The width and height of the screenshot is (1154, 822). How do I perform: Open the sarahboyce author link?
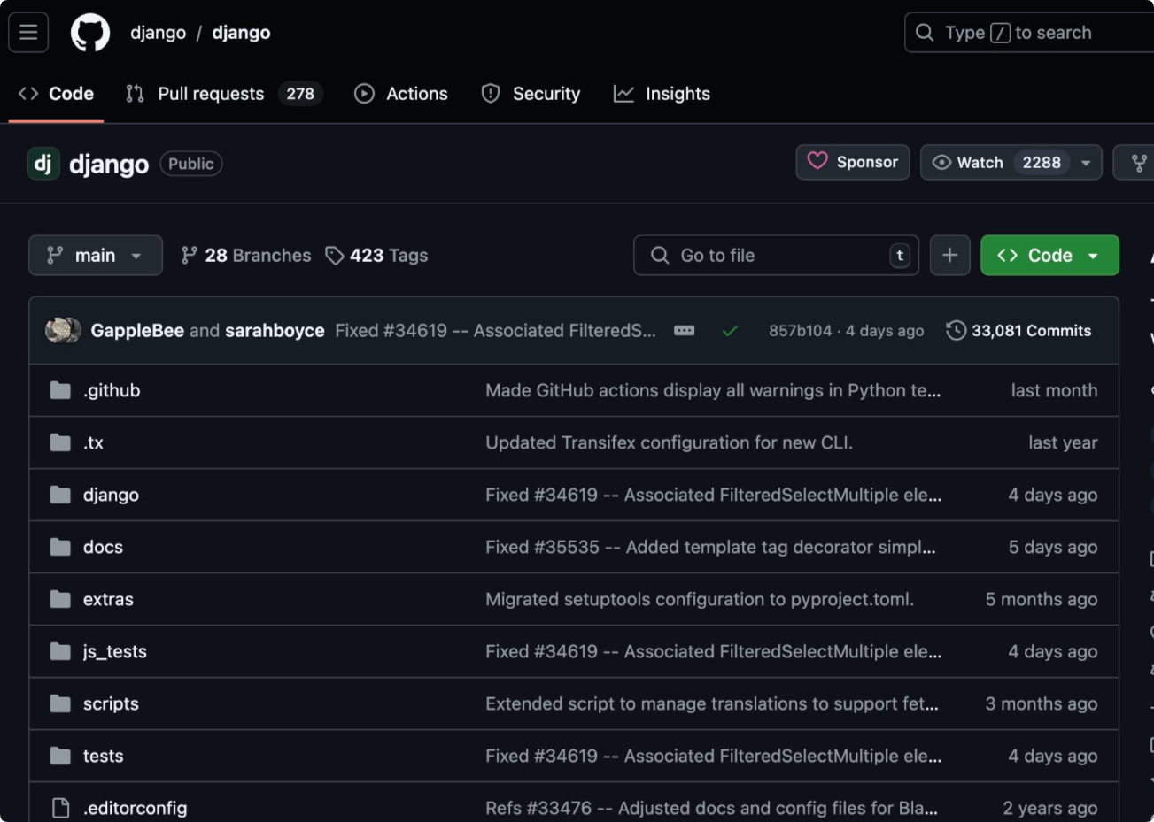[x=275, y=330]
